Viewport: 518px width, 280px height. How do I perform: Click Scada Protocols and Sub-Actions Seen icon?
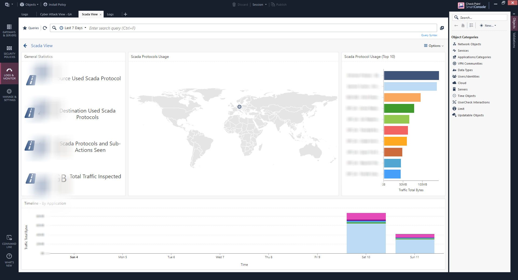[x=30, y=145]
